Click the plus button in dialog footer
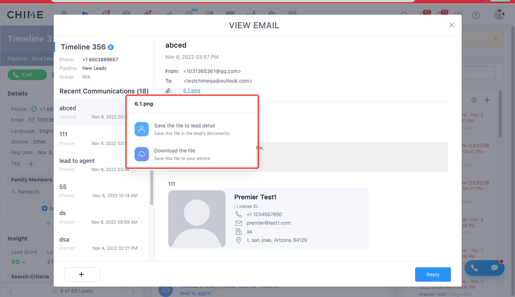The image size is (515, 297). (x=82, y=274)
